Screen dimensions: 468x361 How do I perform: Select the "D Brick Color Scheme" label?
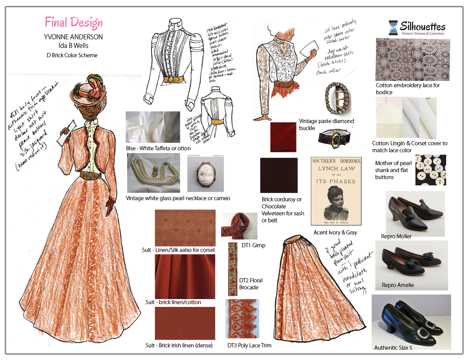click(x=72, y=55)
